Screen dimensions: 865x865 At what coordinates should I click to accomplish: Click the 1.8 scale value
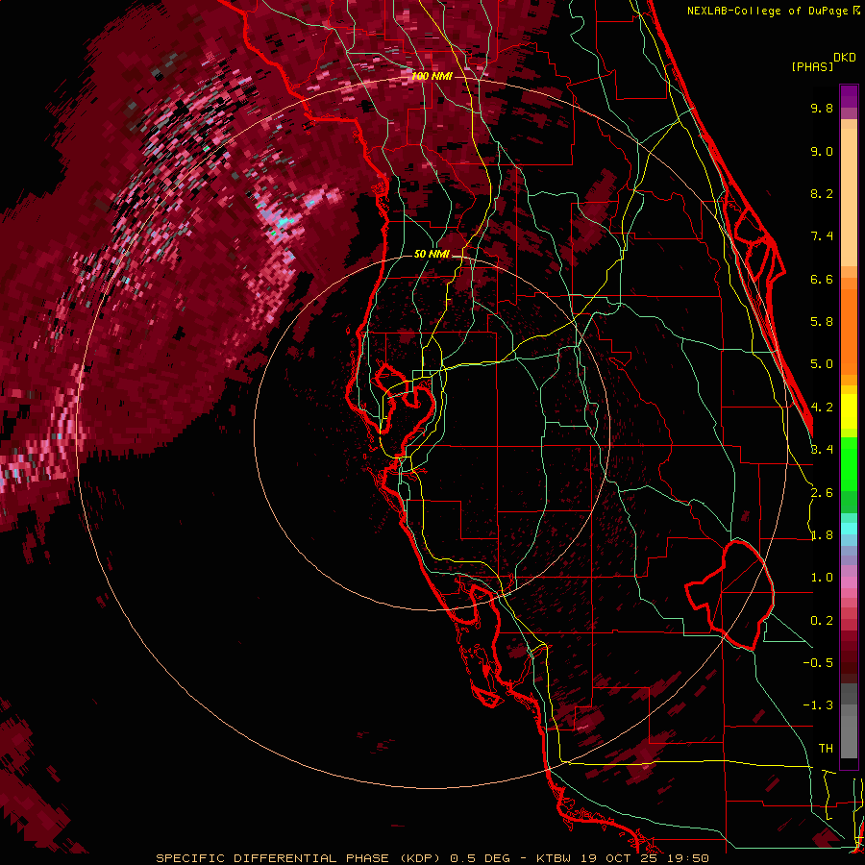point(822,535)
